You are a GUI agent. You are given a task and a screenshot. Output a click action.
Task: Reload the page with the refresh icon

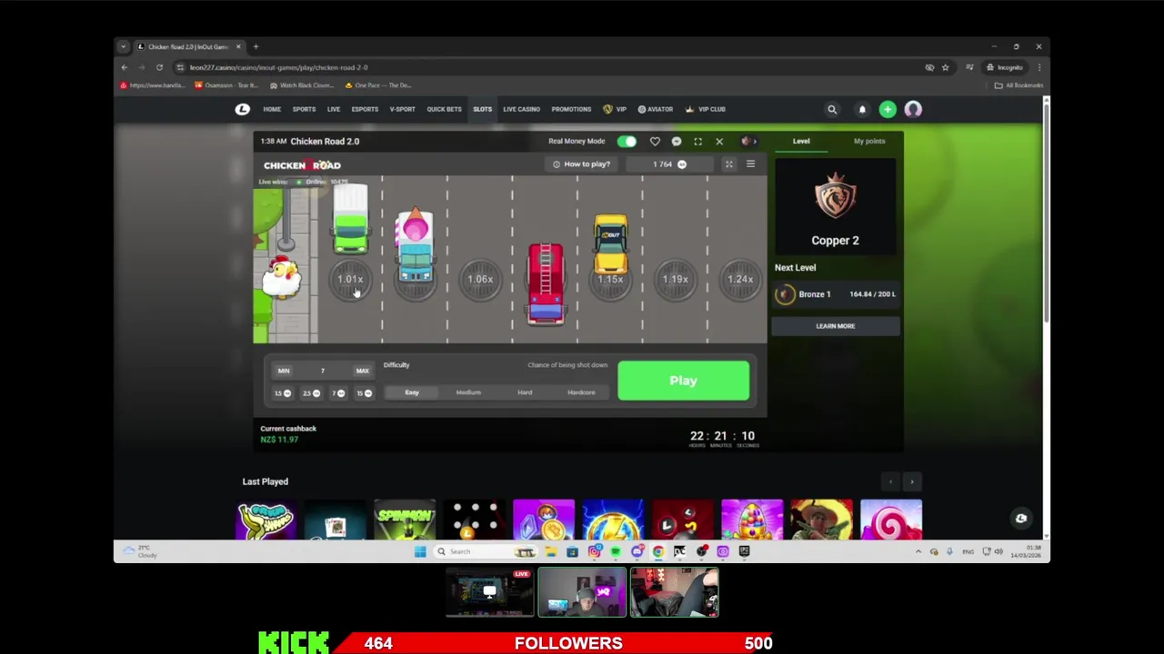159,67
